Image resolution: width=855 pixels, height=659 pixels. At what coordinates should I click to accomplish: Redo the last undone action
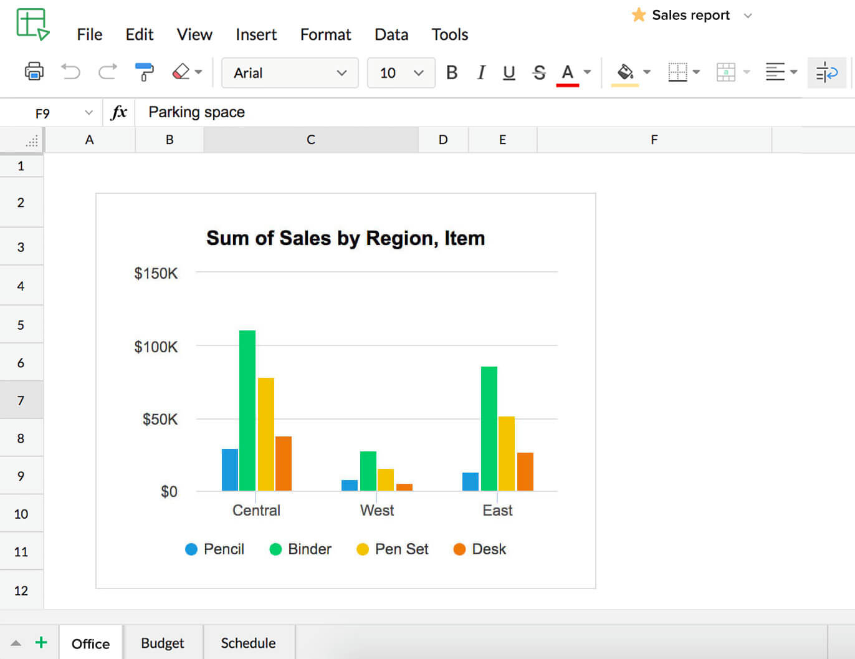point(107,72)
